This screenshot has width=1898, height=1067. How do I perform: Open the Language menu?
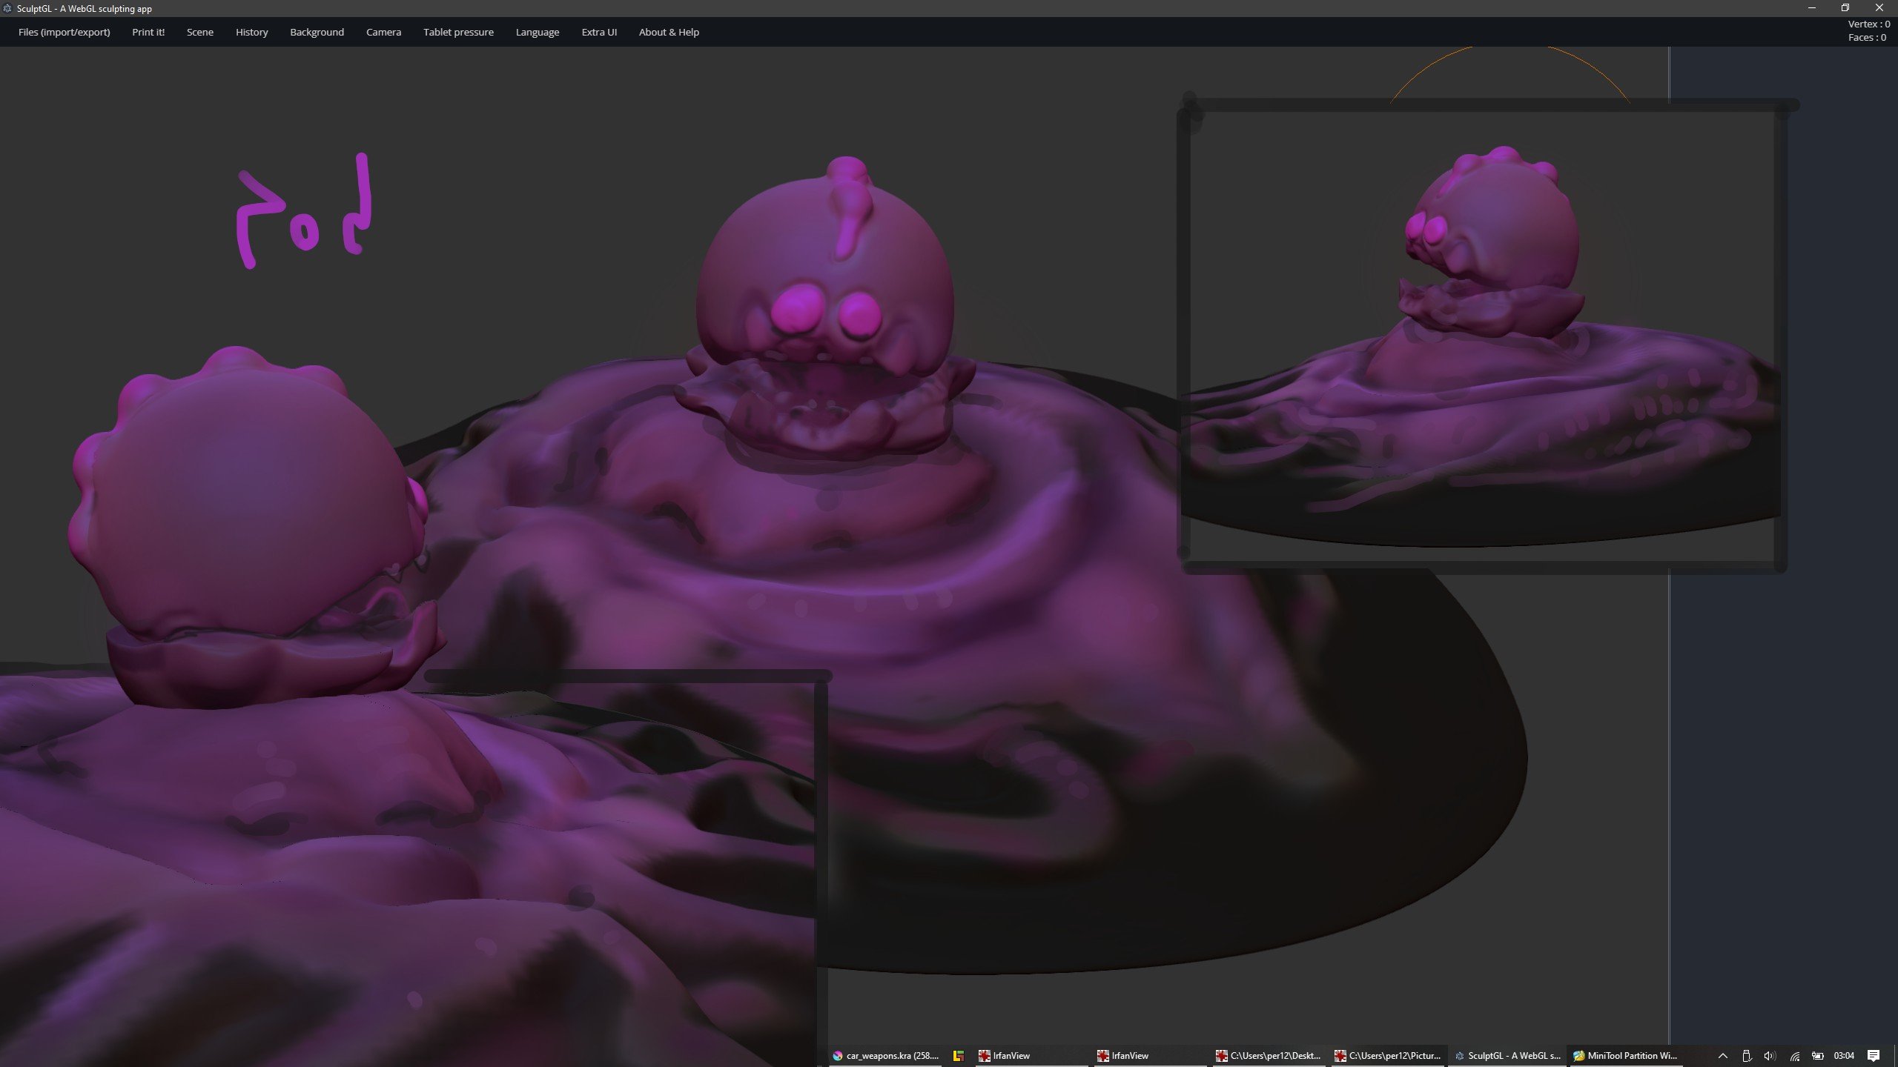tap(537, 32)
